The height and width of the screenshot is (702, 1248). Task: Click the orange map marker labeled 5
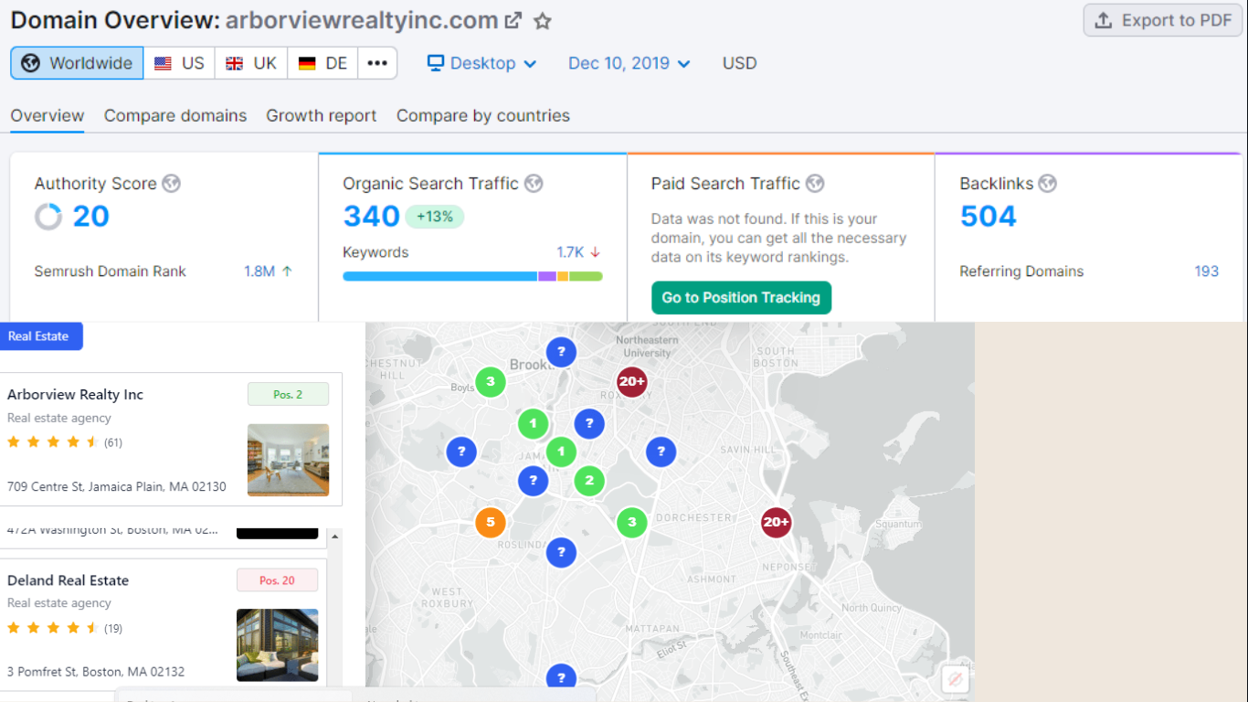point(491,523)
